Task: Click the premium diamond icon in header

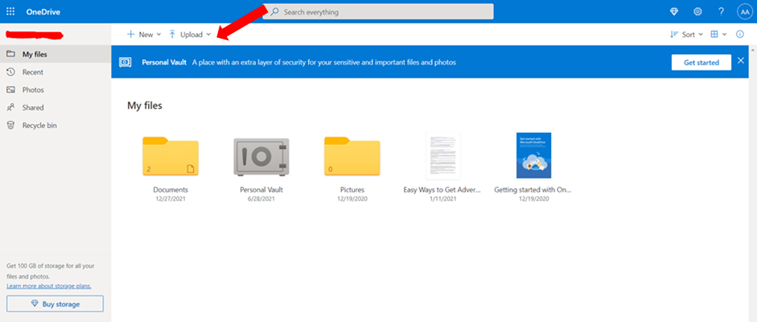Action: 674,12
